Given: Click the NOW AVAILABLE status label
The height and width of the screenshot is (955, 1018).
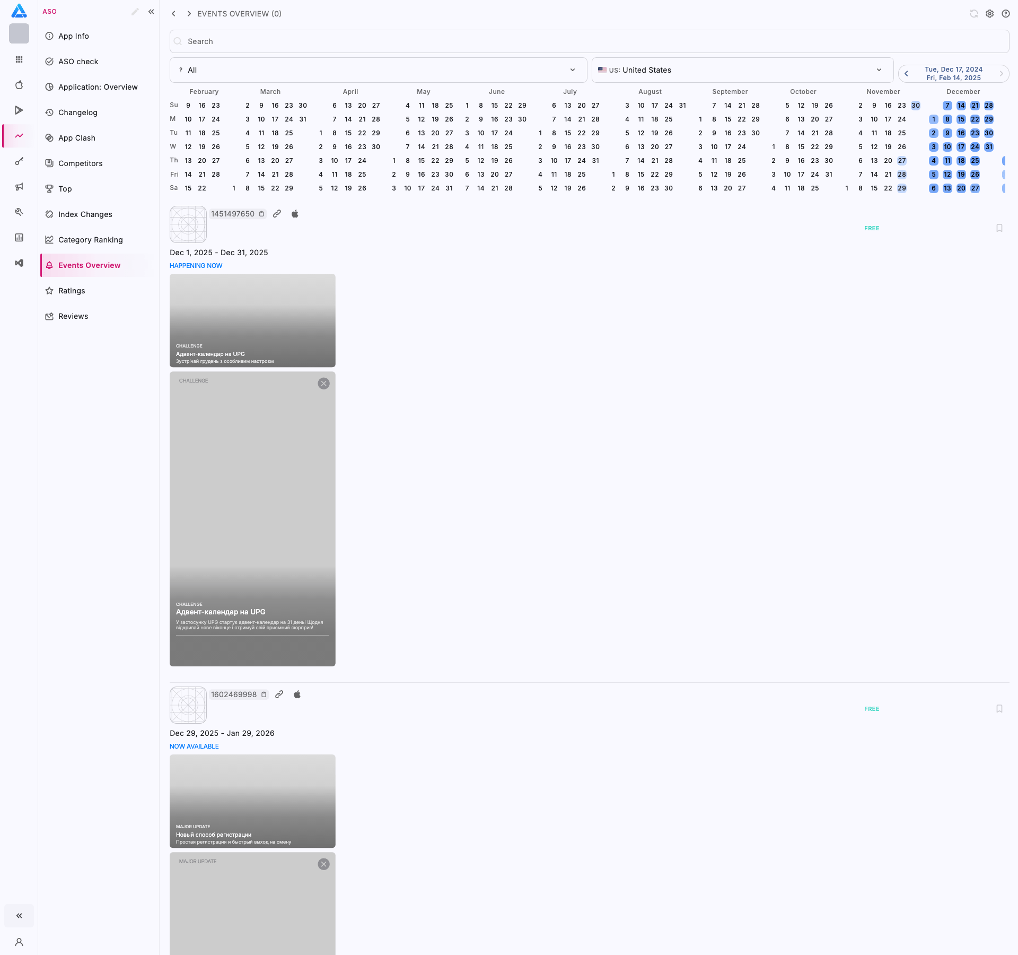Looking at the screenshot, I should pos(194,746).
